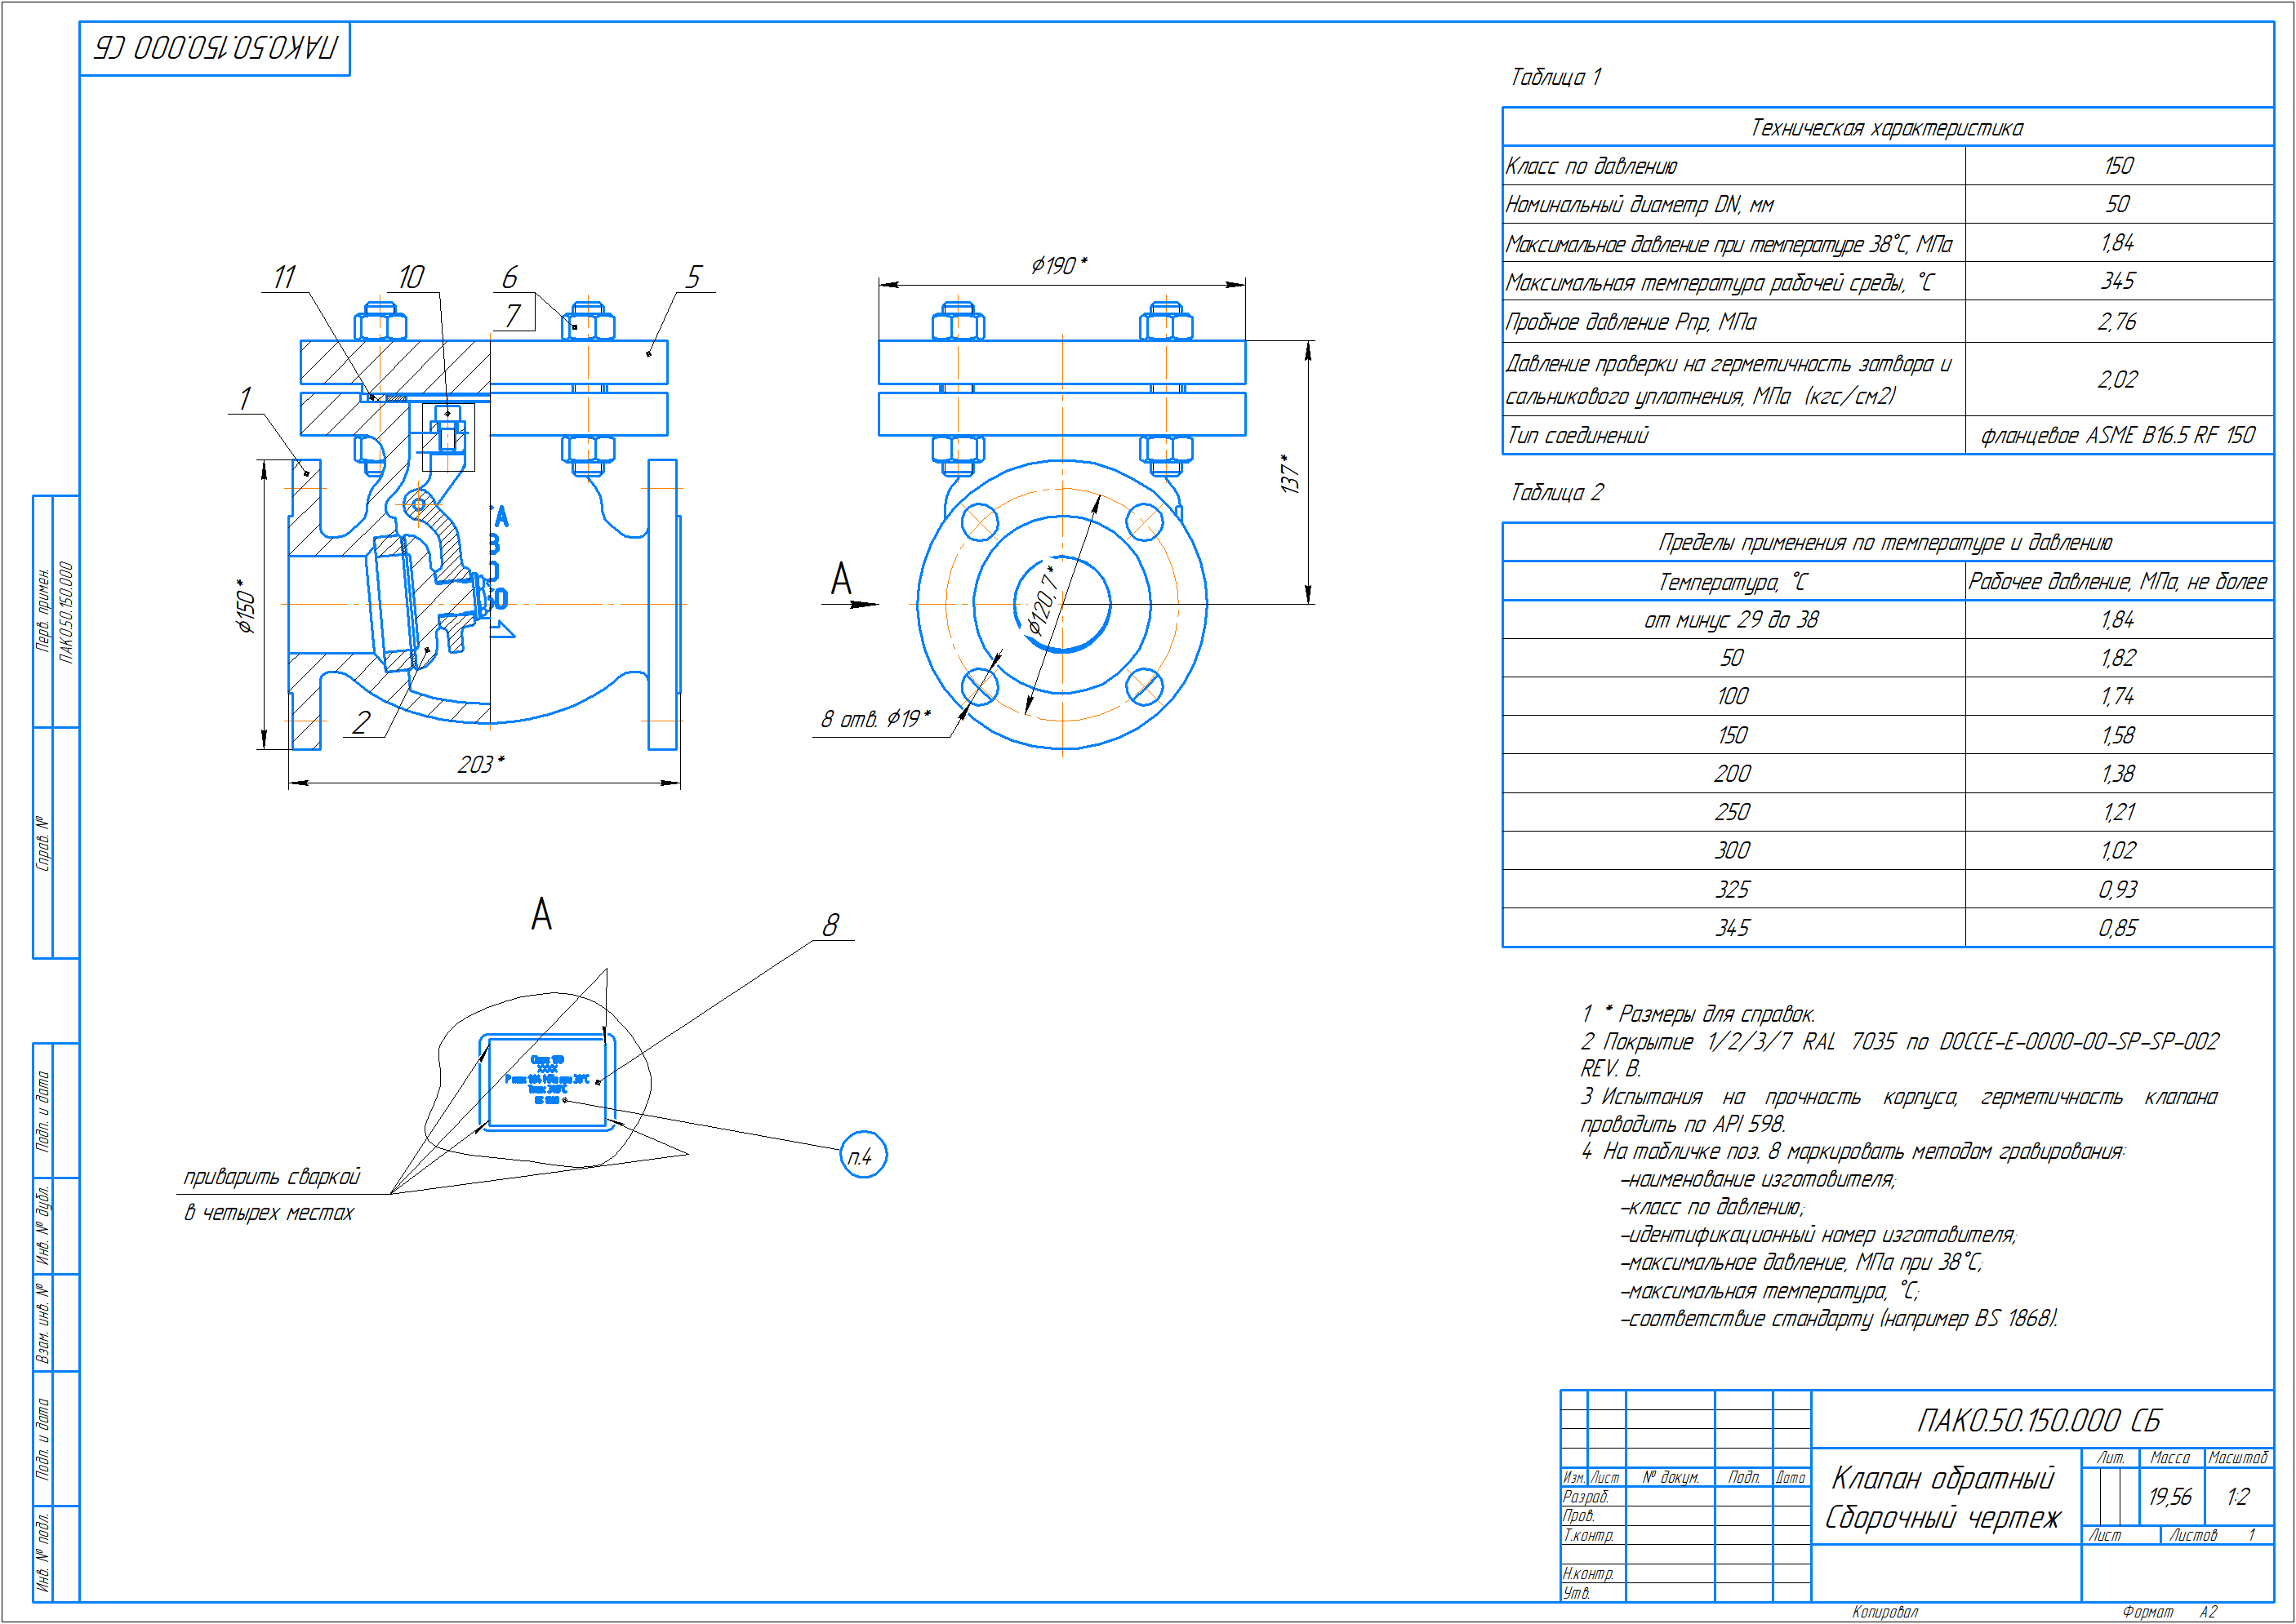Select value 150 in "Класс по давлению" row
2296x1624 pixels.
(2118, 166)
